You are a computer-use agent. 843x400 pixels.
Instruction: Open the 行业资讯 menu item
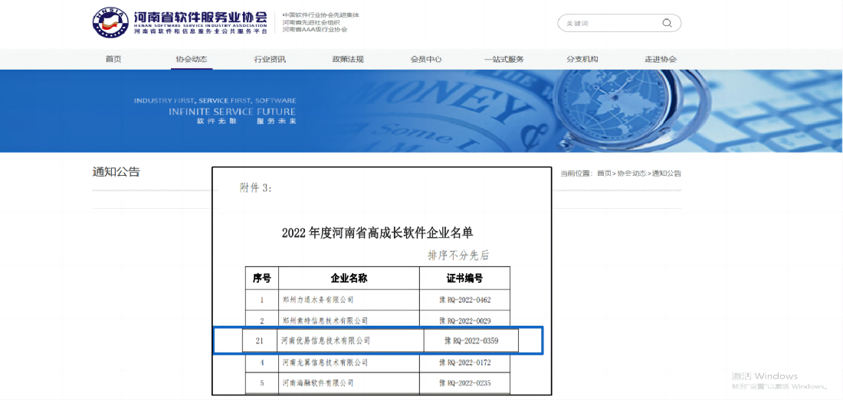coord(269,59)
